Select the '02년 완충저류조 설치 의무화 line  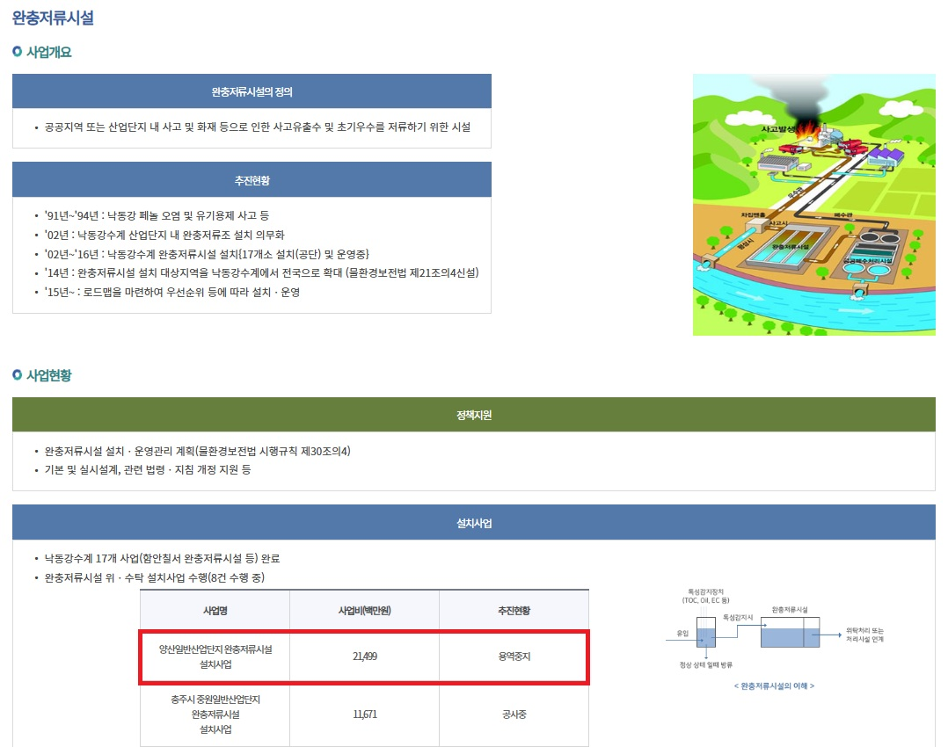pyautogui.click(x=164, y=236)
